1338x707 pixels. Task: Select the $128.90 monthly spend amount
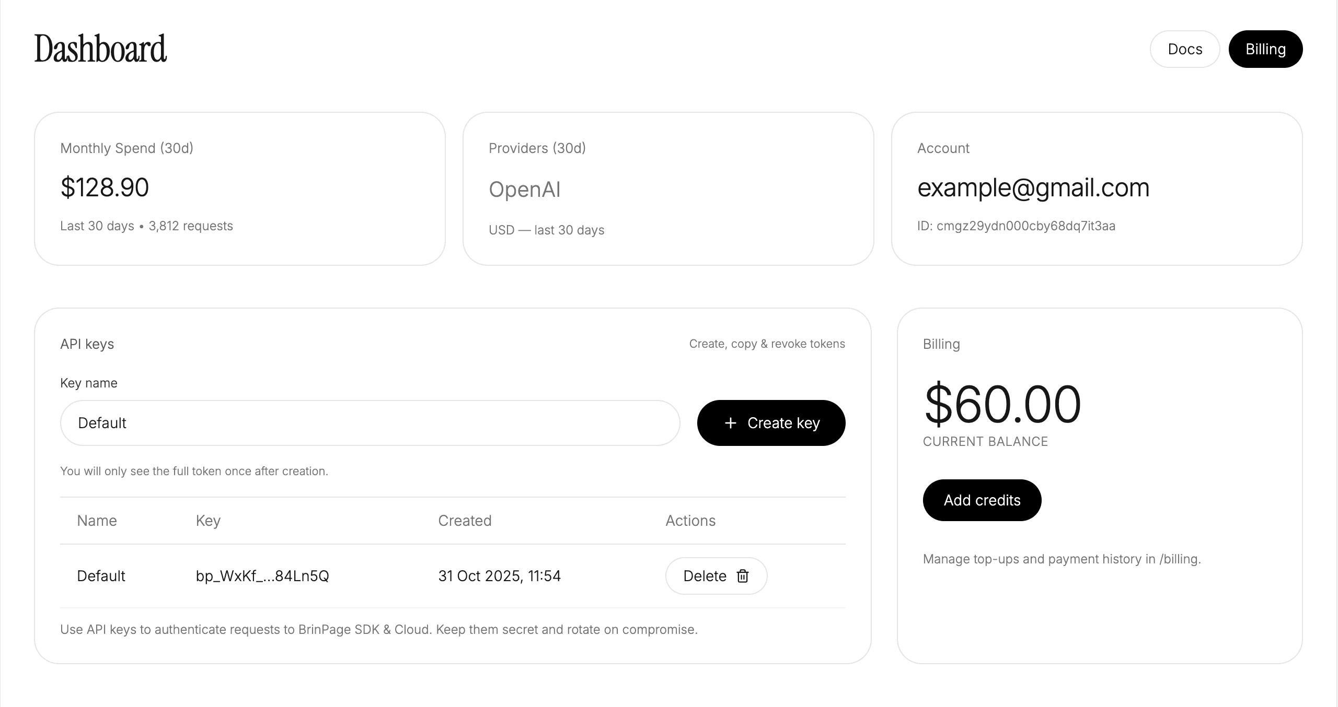(x=105, y=187)
